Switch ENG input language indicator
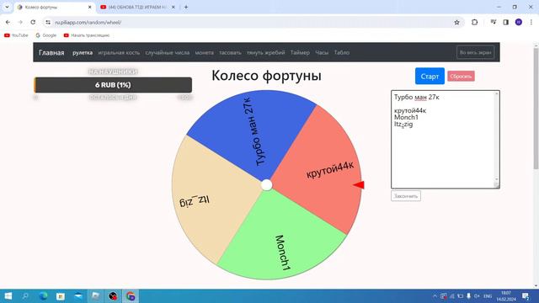 [x=488, y=295]
